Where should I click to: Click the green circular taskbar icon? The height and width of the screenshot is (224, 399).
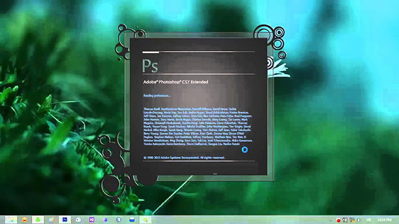(38, 220)
